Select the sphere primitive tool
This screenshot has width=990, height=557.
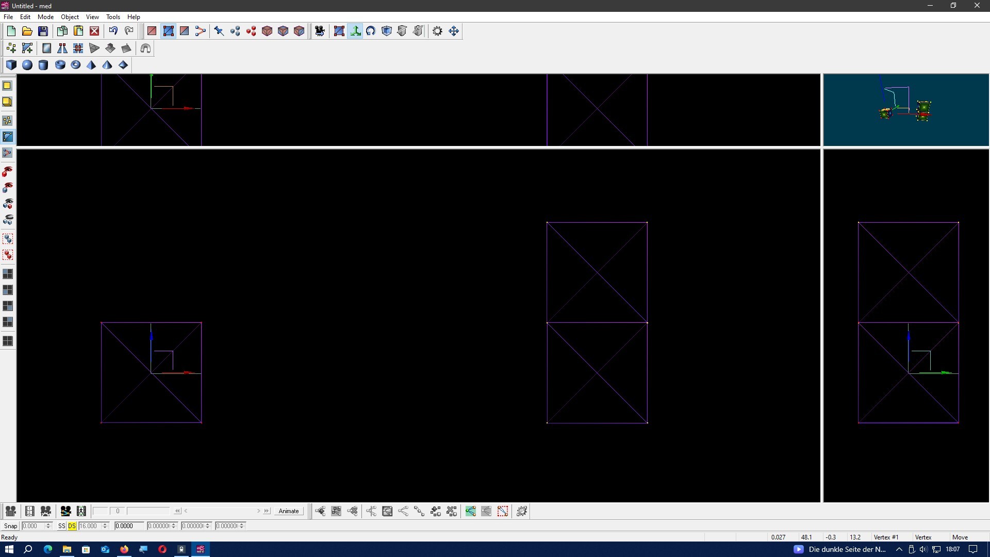coord(27,65)
